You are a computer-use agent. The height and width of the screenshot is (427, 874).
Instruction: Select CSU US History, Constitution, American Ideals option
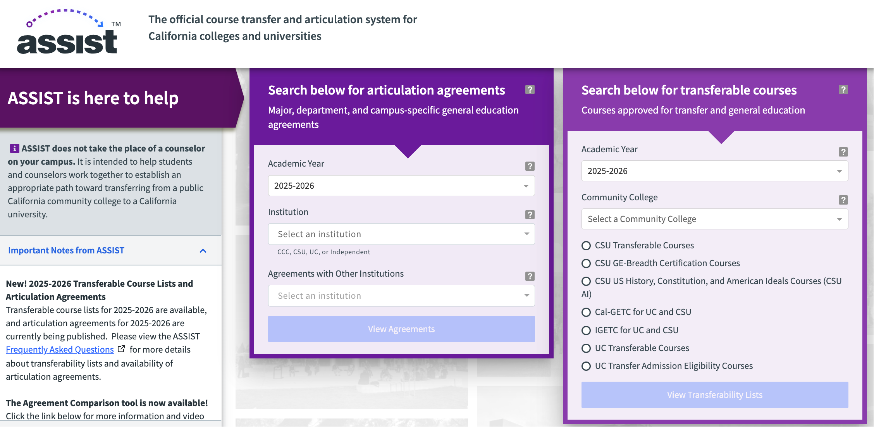point(586,281)
